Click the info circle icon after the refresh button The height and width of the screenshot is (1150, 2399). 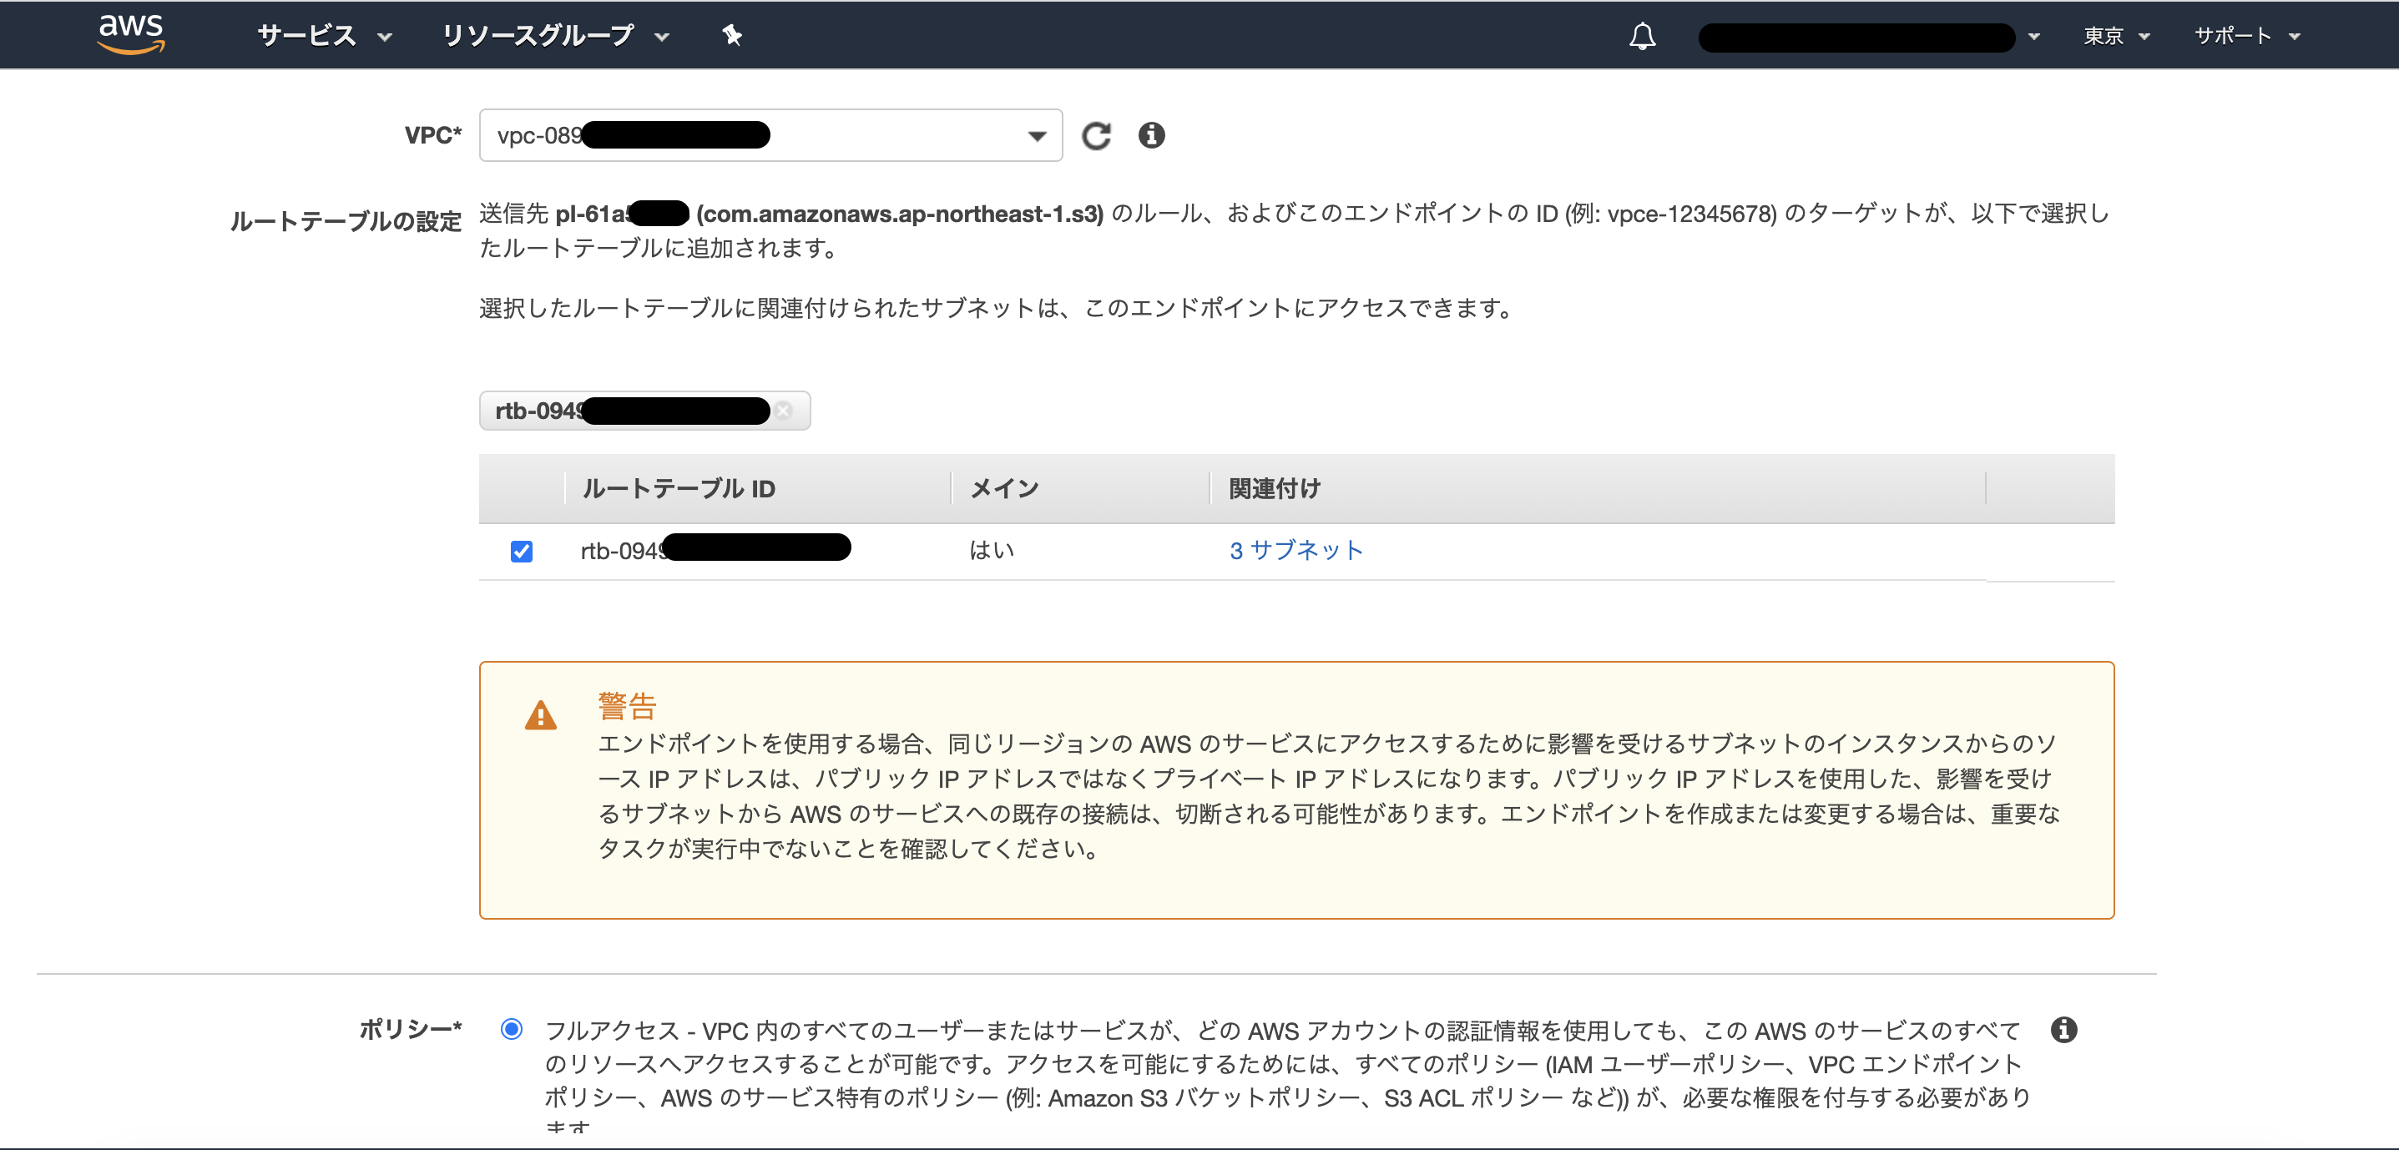click(1153, 135)
